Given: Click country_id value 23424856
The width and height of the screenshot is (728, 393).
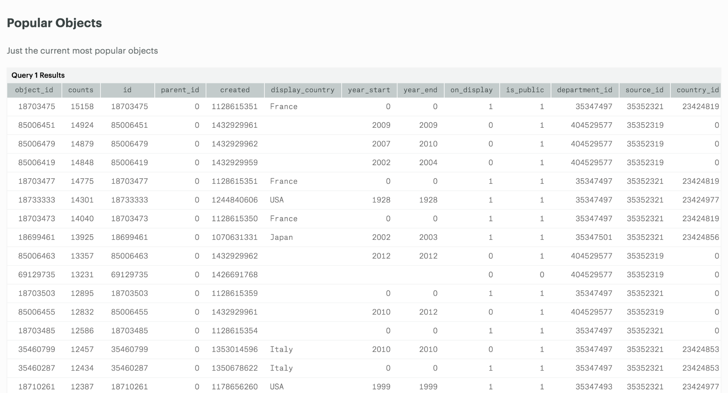Looking at the screenshot, I should tap(701, 237).
